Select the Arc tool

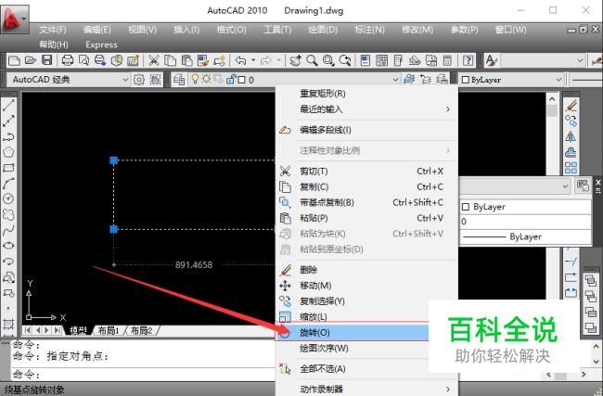click(x=8, y=184)
